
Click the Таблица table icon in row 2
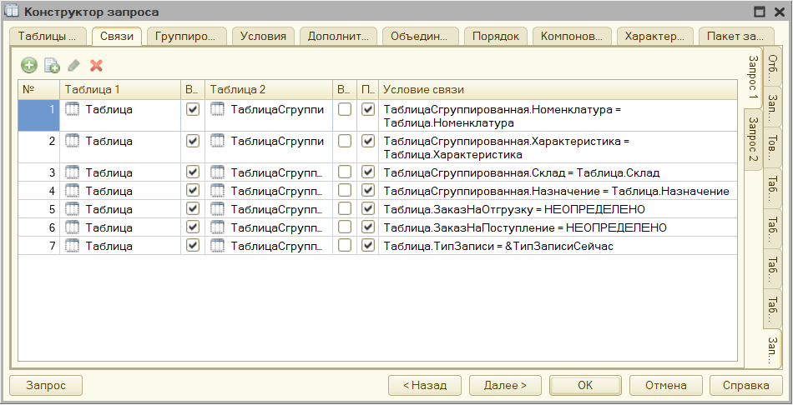(73, 142)
